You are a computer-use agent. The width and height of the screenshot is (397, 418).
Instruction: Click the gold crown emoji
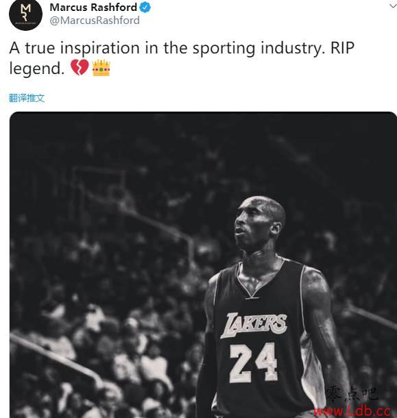(101, 68)
